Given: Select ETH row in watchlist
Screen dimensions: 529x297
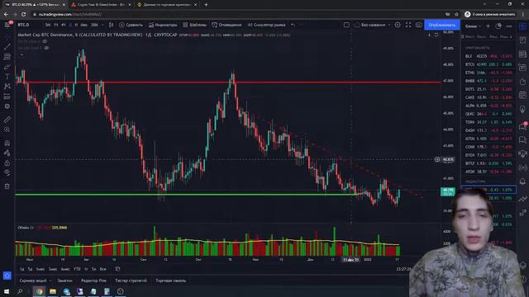Looking at the screenshot, I should coord(488,73).
